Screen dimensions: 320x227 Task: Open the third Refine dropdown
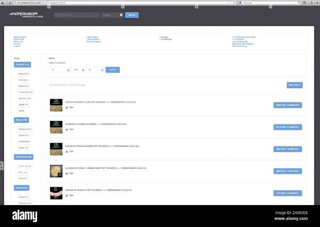click(96, 70)
